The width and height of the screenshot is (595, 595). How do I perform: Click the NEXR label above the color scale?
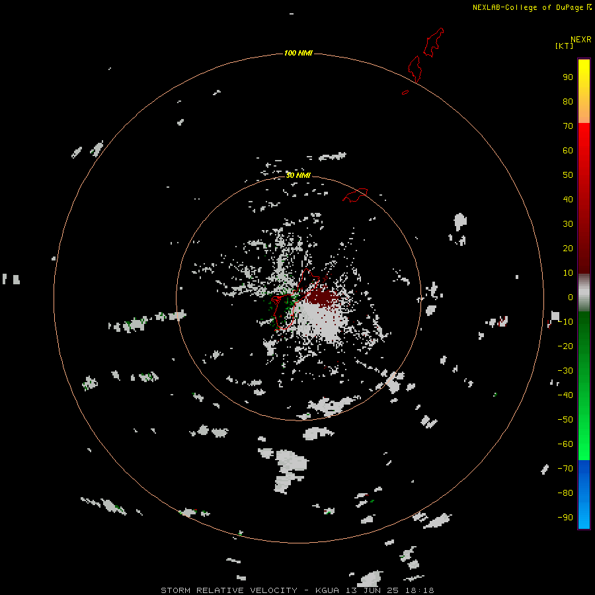tap(580, 39)
